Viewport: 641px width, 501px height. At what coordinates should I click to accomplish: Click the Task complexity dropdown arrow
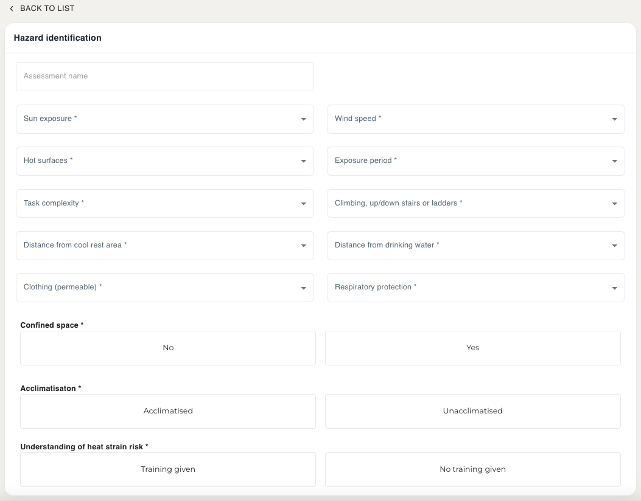click(303, 204)
